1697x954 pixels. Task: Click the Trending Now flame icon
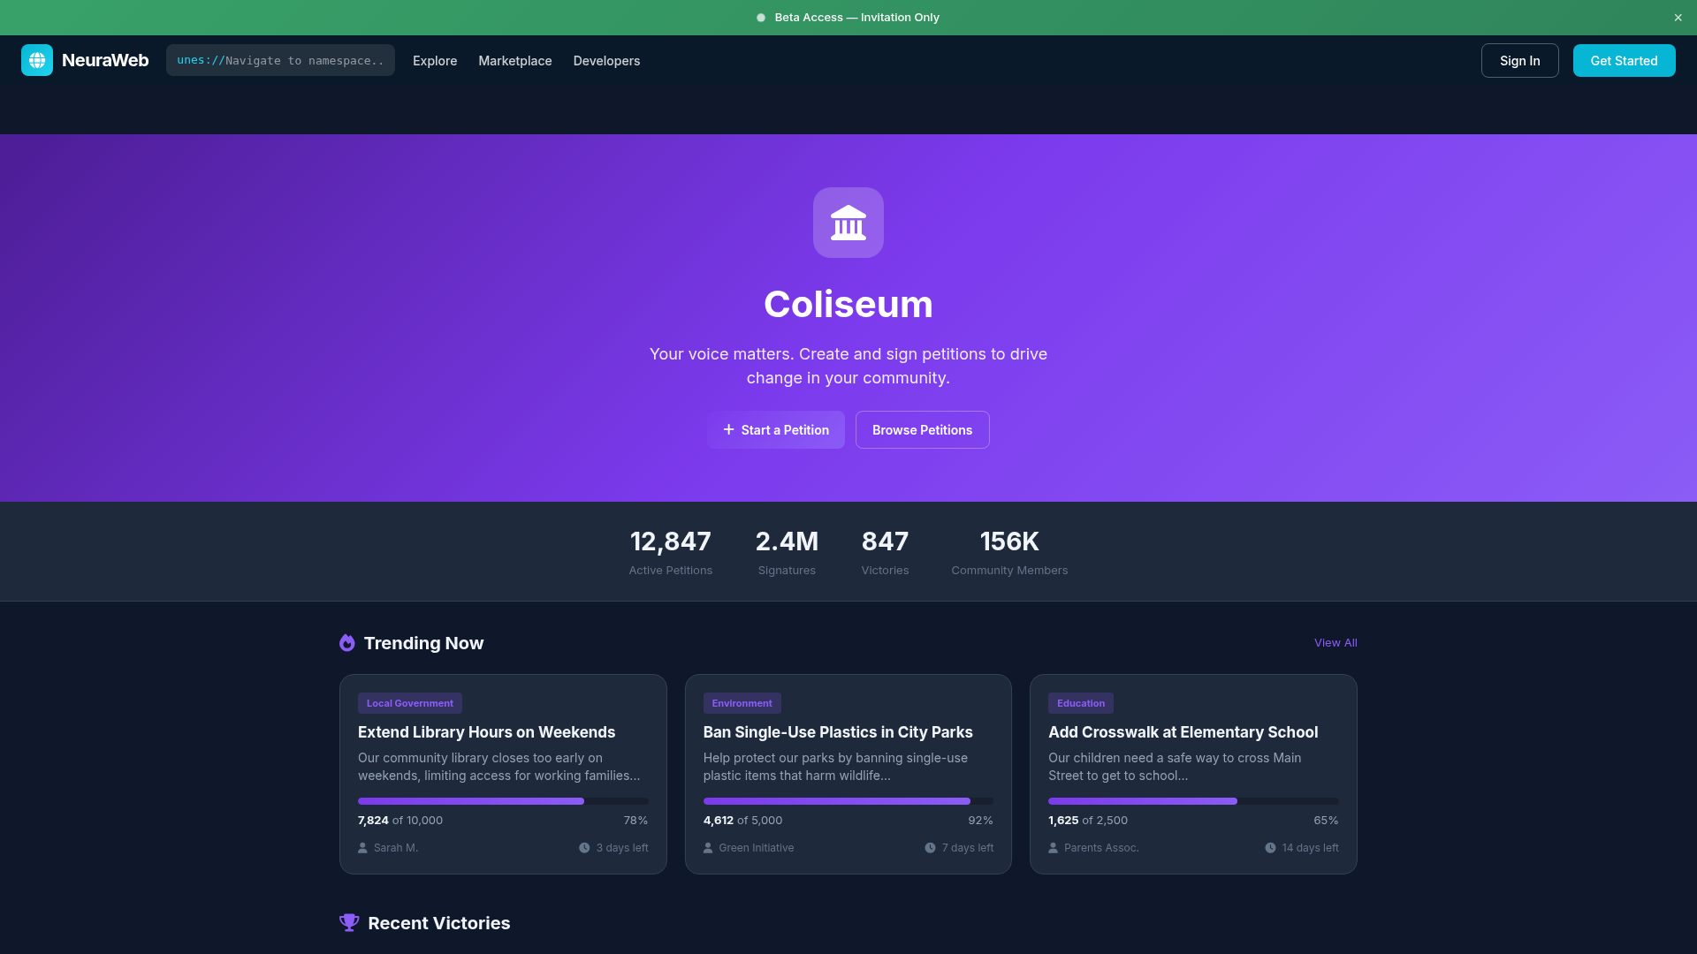coord(347,643)
